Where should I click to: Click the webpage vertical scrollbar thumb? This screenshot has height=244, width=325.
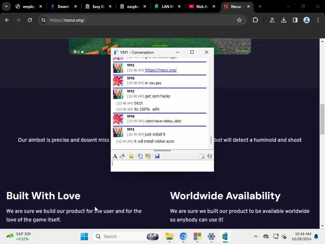click(322, 119)
